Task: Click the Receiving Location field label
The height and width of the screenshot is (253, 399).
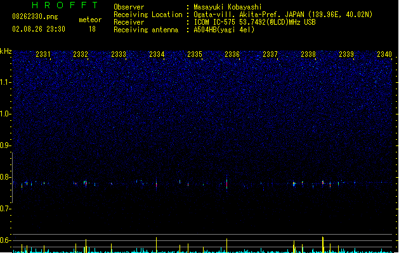Action: pyautogui.click(x=148, y=15)
